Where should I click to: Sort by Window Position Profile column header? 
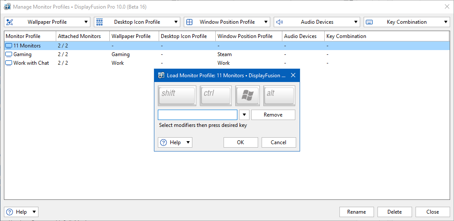click(x=249, y=36)
